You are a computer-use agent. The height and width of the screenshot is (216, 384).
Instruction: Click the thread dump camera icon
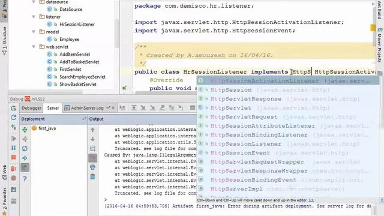[x=13, y=190]
